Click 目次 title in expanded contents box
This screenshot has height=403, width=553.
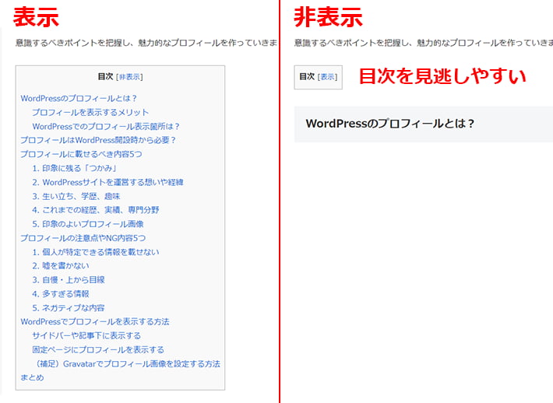click(x=105, y=76)
